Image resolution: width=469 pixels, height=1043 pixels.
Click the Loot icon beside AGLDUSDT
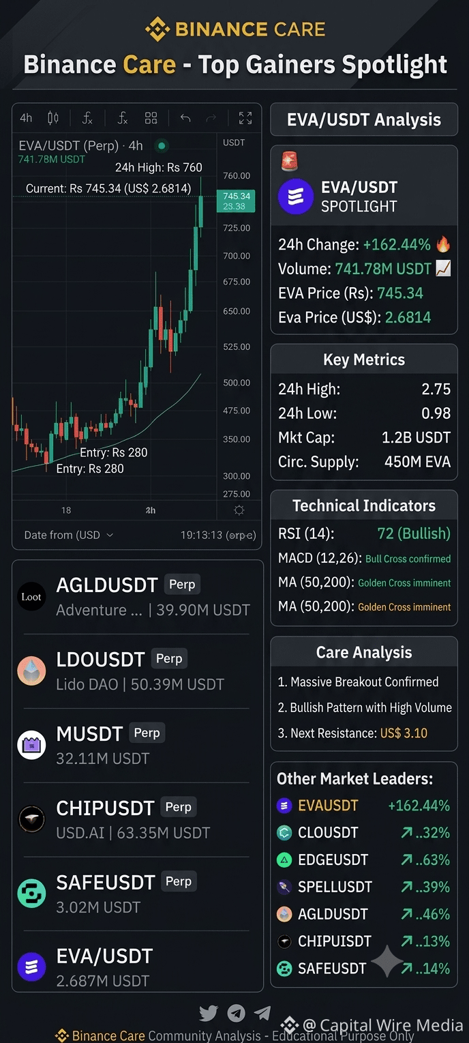point(31,597)
